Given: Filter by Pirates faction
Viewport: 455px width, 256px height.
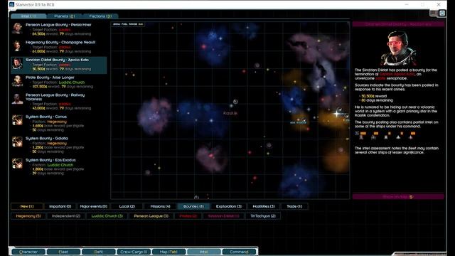Looking at the screenshot, I should (188, 216).
